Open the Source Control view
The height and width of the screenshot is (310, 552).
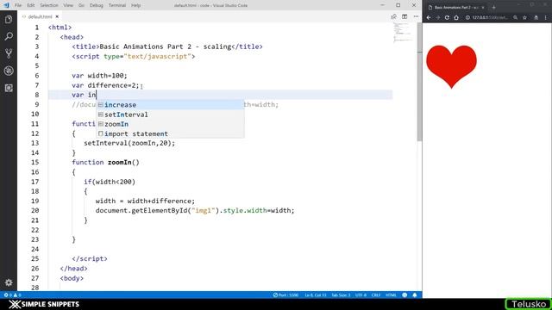click(x=9, y=53)
